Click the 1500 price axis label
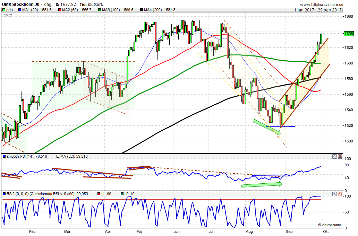The image size is (358, 236). coord(349,141)
